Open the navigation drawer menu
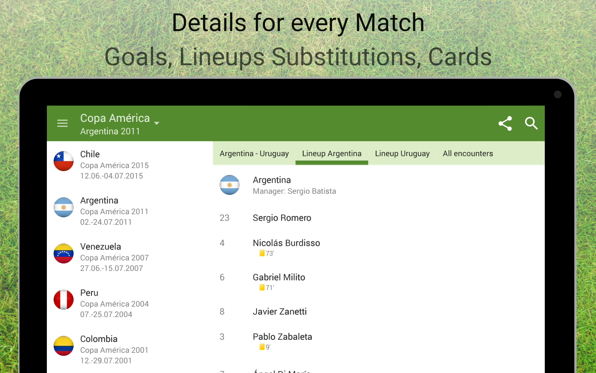 (62, 123)
